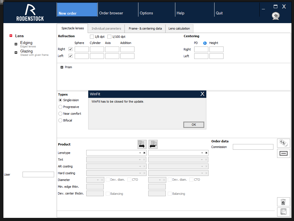Screen dimensions: 294x221
Task: Copy product data from left to right
Action: [x=142, y=144]
